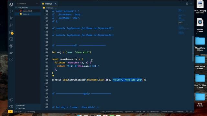Open the Remote Explorer view

click(x=11, y=39)
